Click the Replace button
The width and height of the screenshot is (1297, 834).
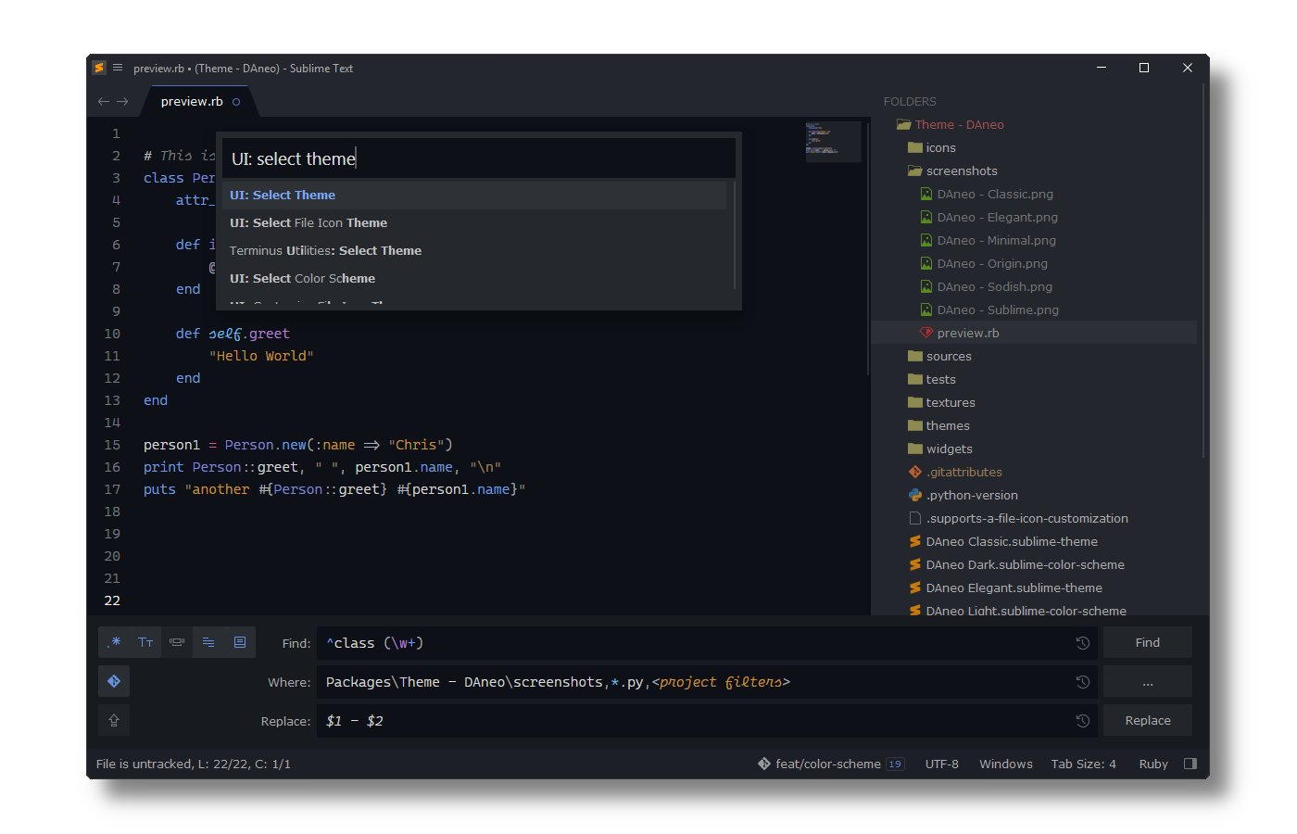tap(1147, 720)
